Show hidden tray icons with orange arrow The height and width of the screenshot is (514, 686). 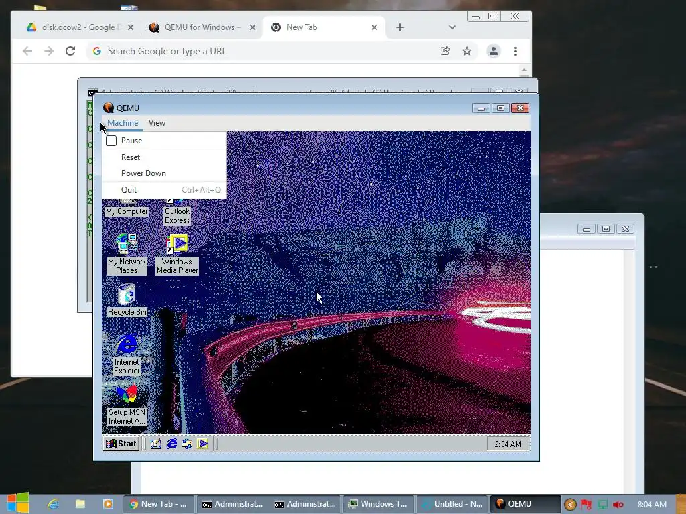[x=570, y=505]
